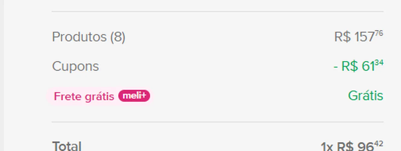The height and width of the screenshot is (151, 401).
Task: Click the (8) product count
Action: (117, 37)
